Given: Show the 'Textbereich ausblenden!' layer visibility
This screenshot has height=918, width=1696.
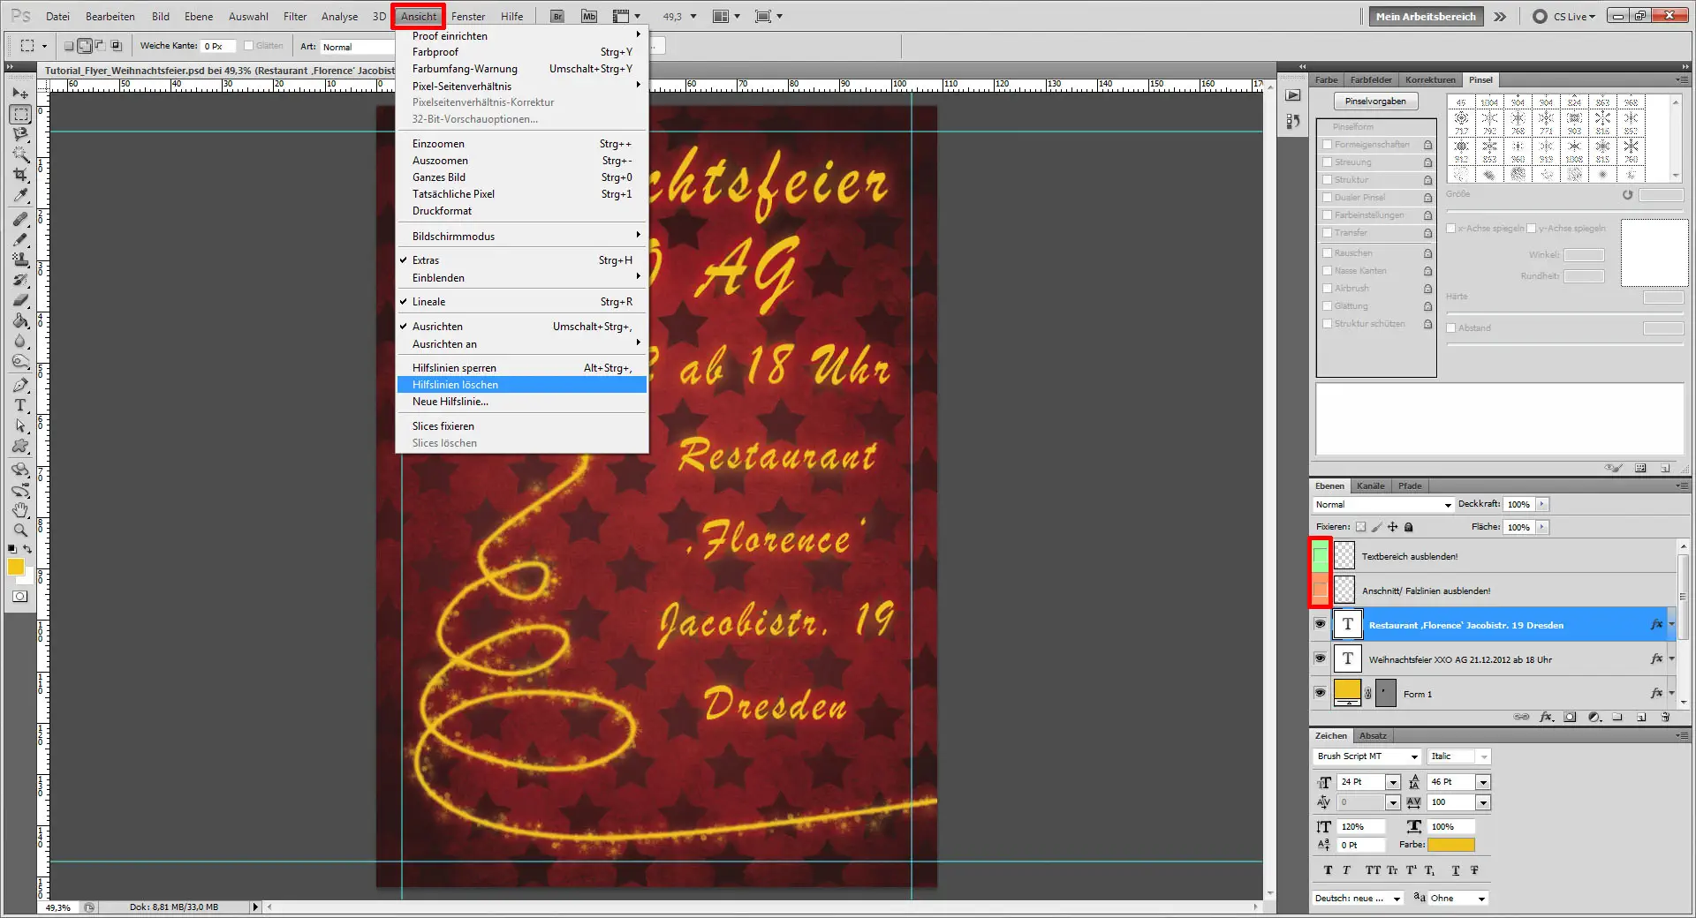Looking at the screenshot, I should coord(1320,555).
